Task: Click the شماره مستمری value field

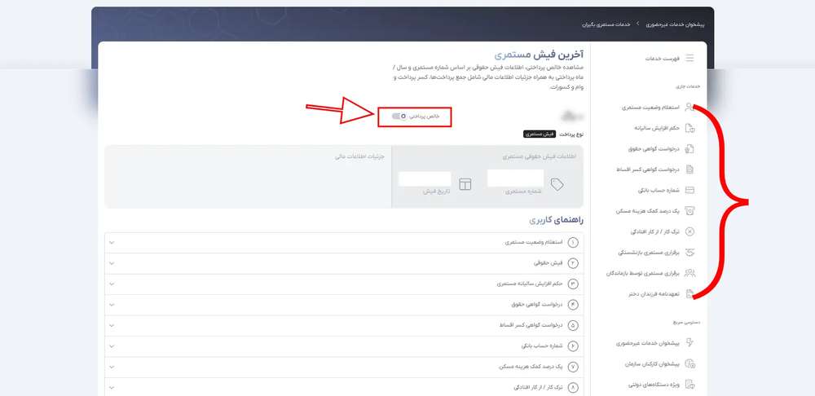Action: click(x=515, y=178)
